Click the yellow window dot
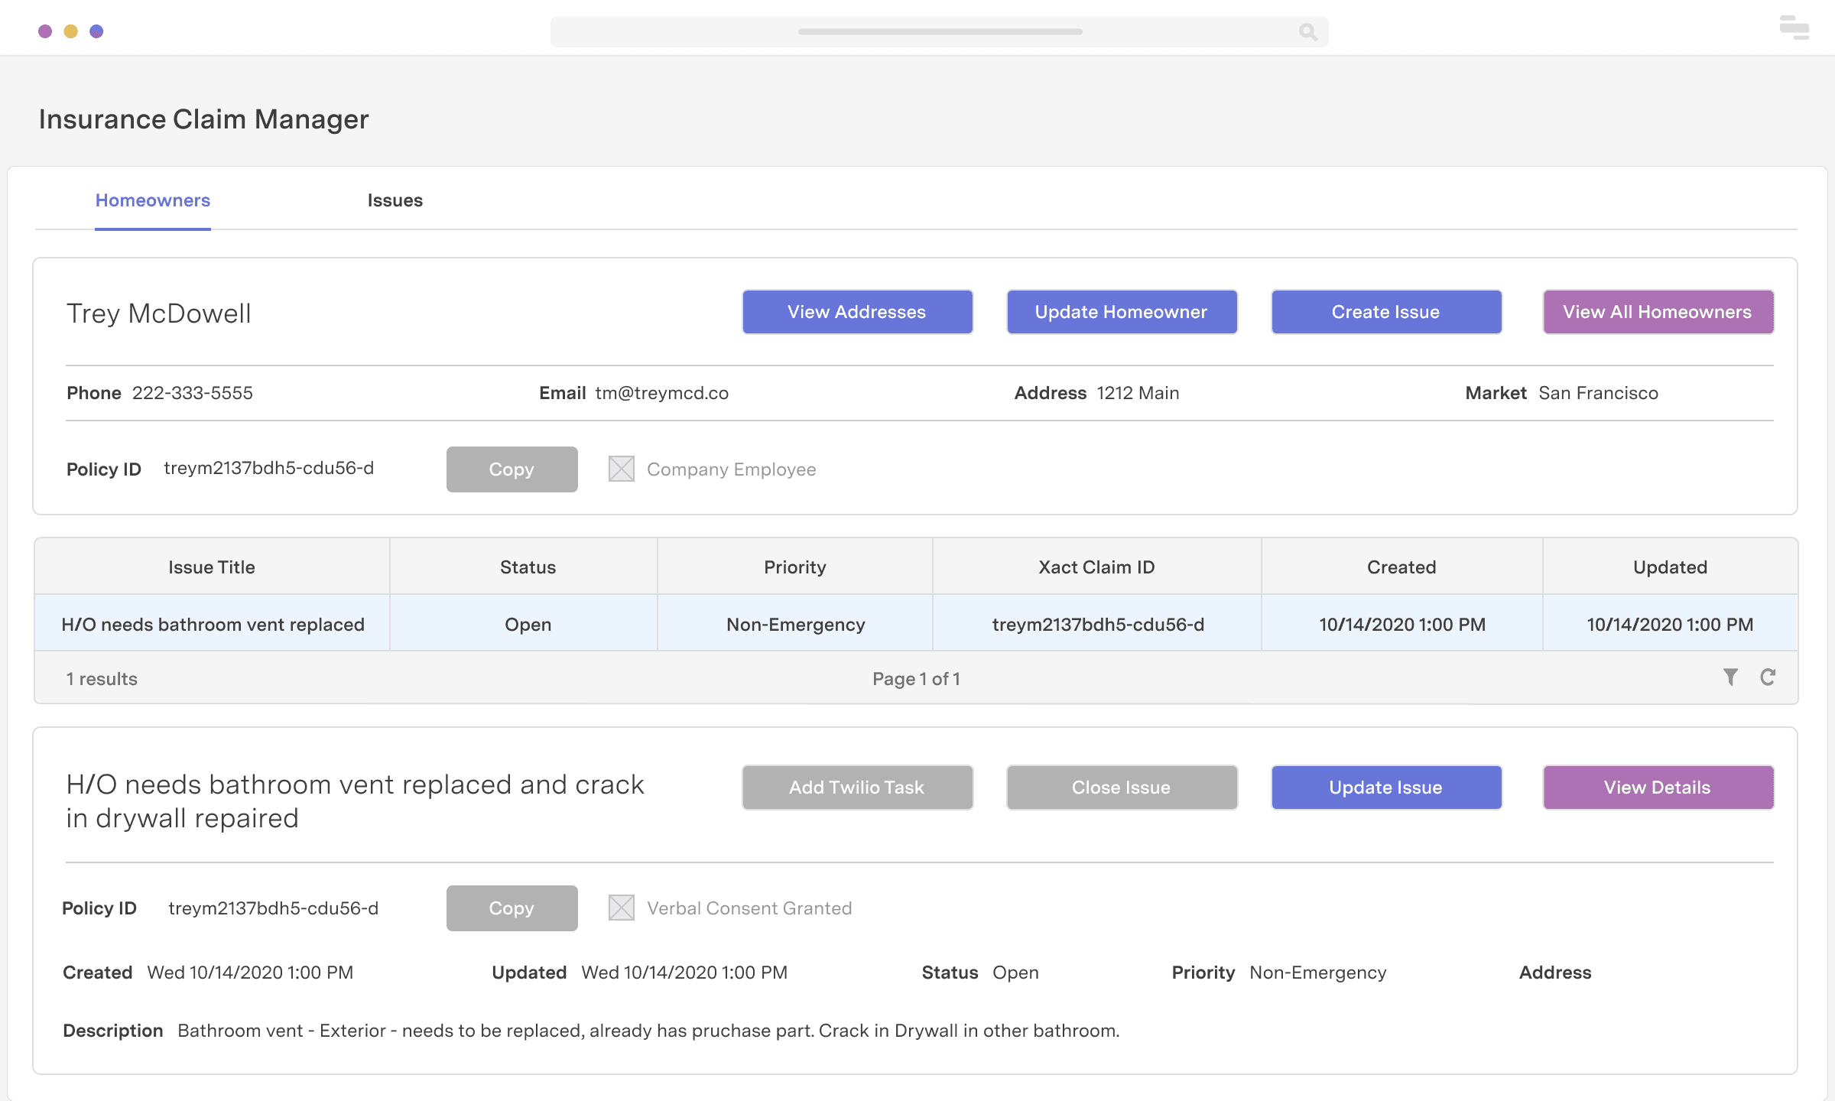Image resolution: width=1835 pixels, height=1101 pixels. [x=70, y=31]
